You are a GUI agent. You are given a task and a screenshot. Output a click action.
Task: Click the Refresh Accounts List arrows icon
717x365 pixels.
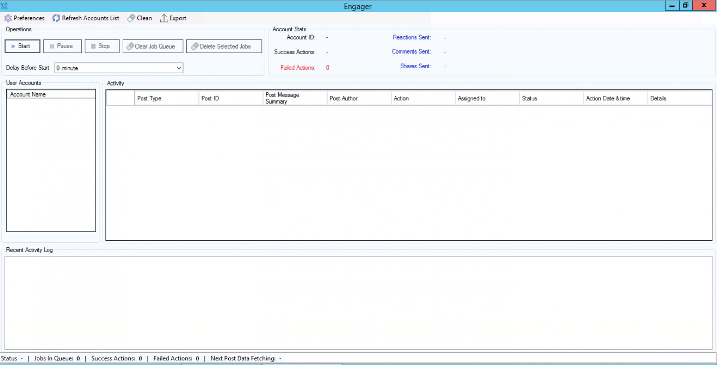pos(56,18)
